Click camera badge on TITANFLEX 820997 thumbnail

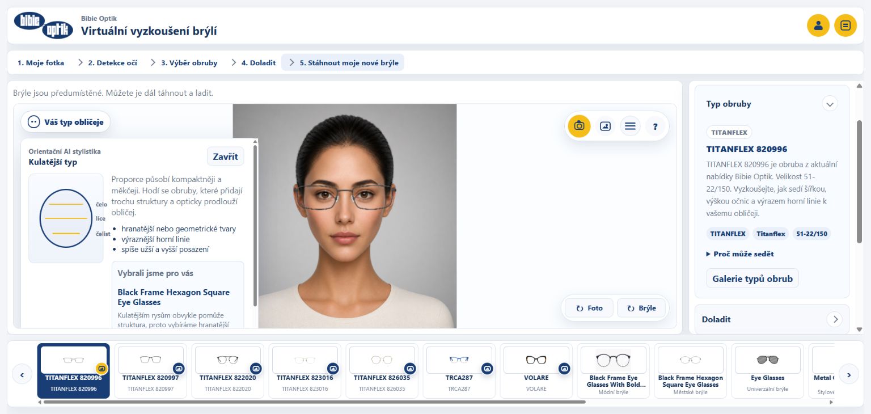coord(179,368)
